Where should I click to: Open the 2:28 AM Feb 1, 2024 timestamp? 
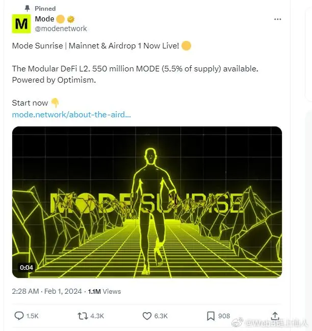point(47,291)
